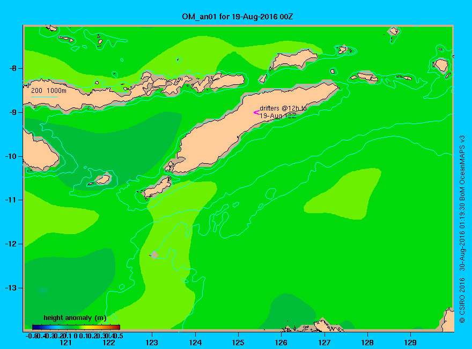Click the latitude label -13
Screen dimensions: 472x349
11,288
